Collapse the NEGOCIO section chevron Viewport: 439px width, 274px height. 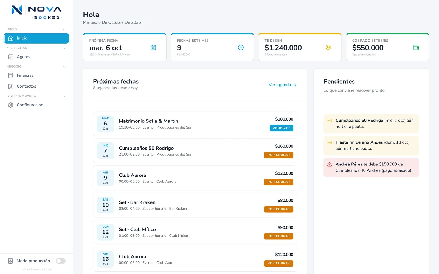point(64,67)
